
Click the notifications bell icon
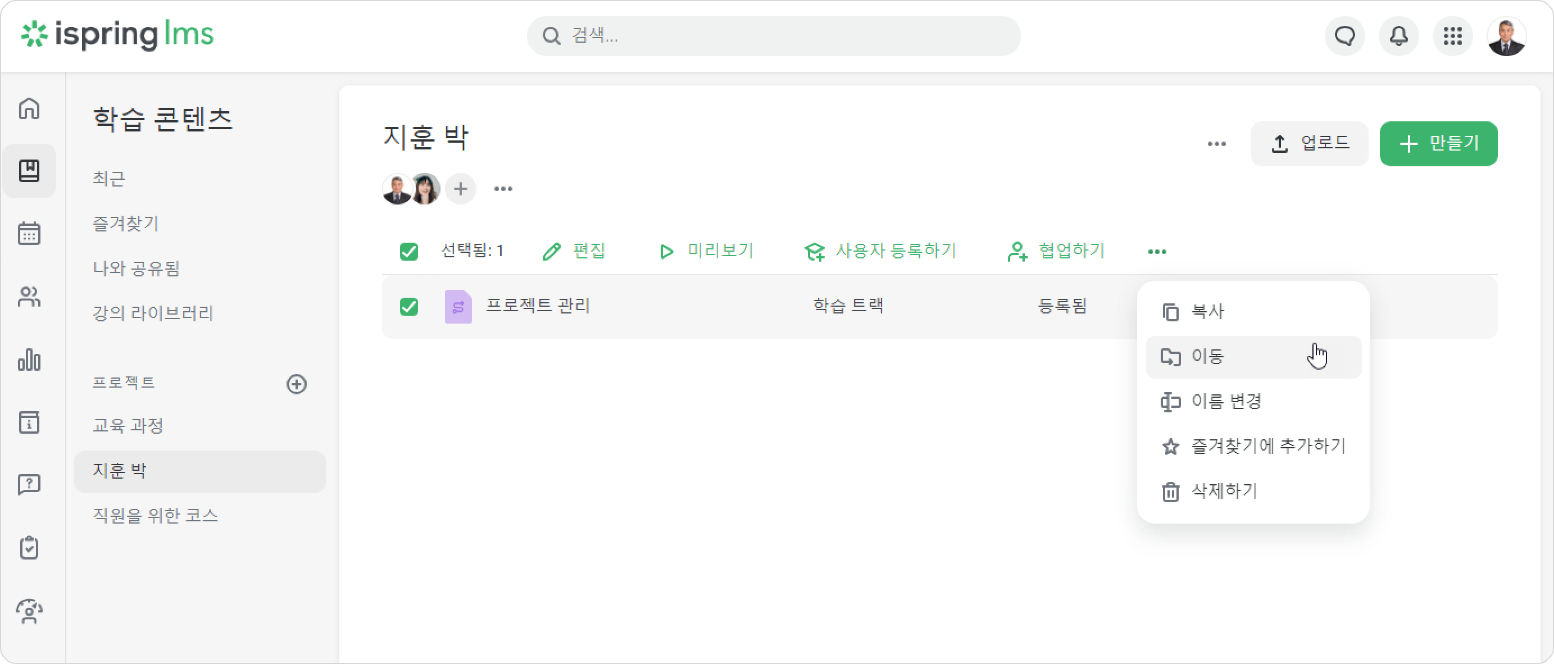[1398, 36]
